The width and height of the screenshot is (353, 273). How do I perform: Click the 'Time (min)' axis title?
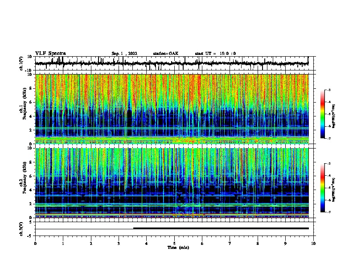(x=178, y=248)
